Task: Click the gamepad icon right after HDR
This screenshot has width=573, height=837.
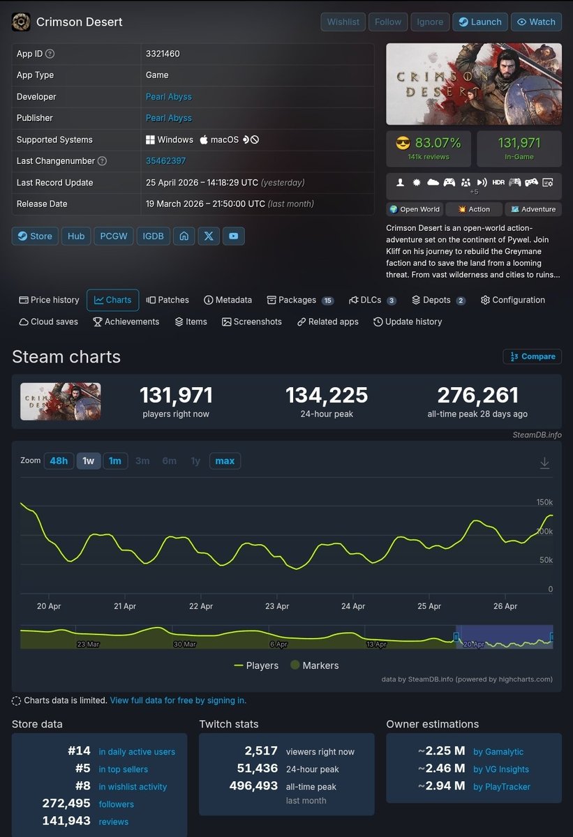Action: (515, 182)
